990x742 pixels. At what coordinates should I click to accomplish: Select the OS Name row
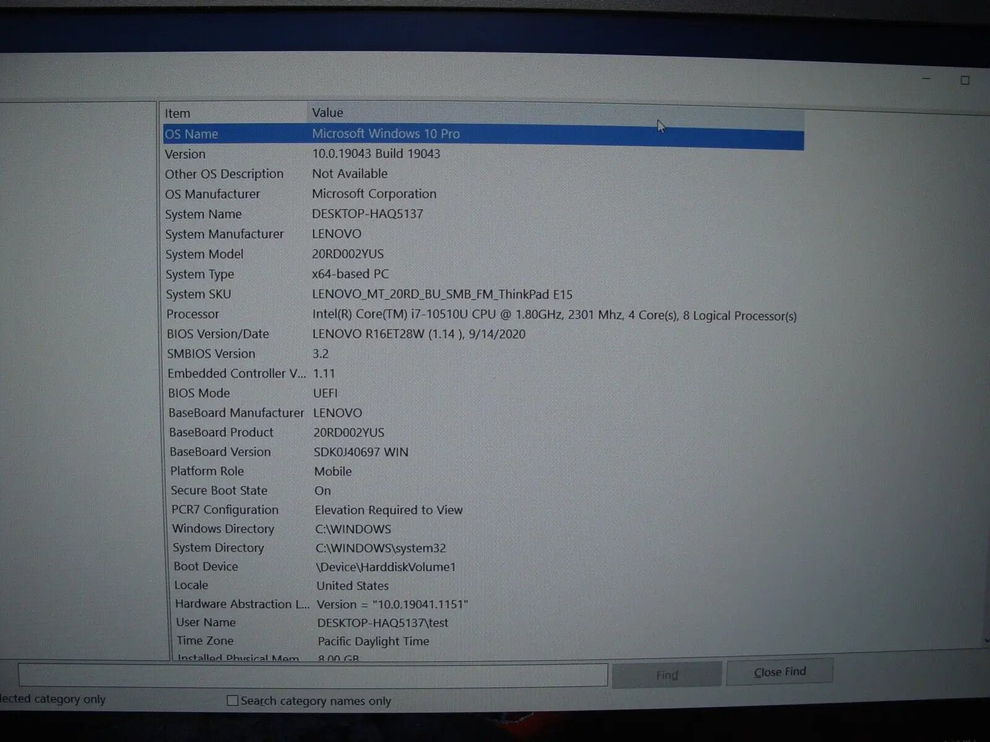[483, 135]
